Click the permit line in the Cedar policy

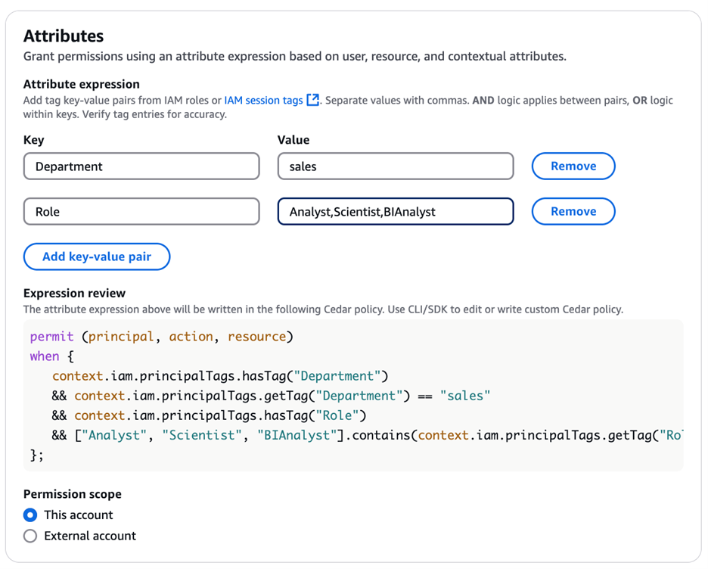click(x=161, y=337)
